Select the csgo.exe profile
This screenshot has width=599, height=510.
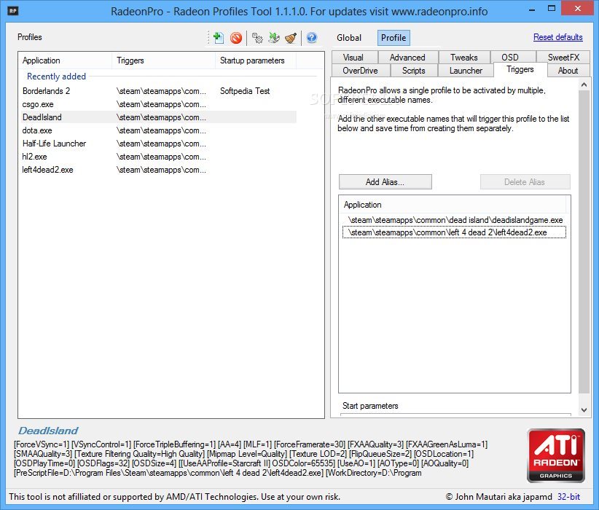click(38, 104)
